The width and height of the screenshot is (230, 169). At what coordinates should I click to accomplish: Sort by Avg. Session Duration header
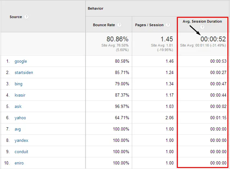(202, 21)
